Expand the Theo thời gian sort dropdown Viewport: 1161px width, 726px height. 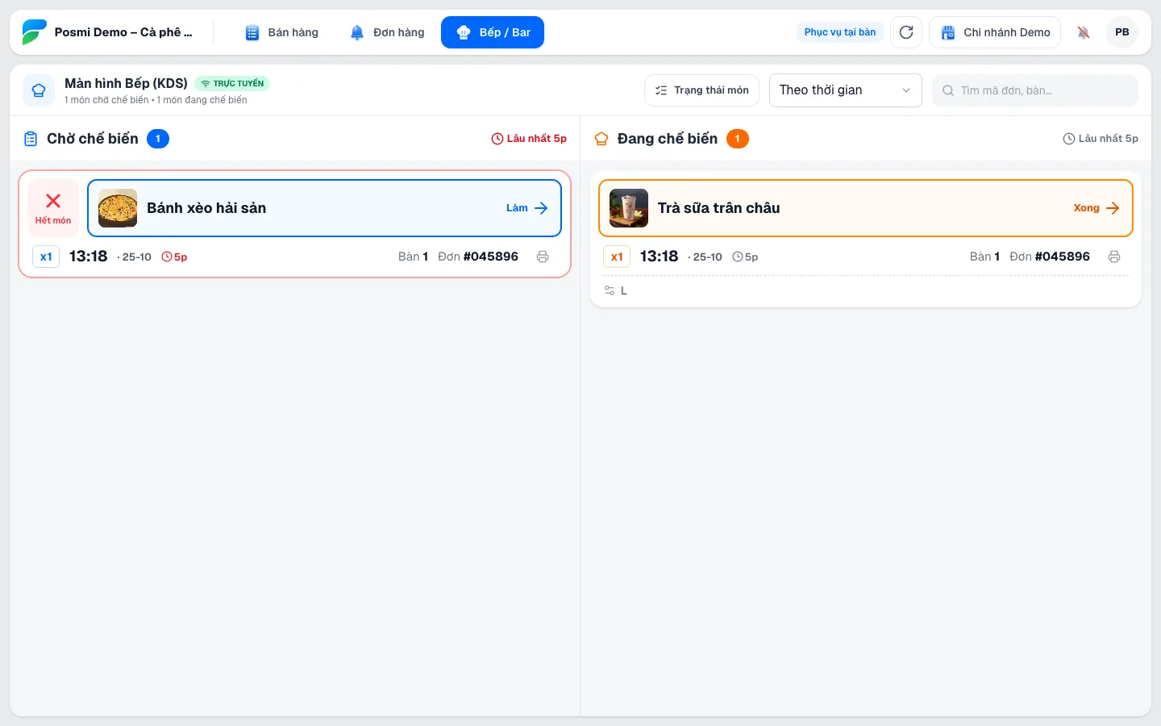pyautogui.click(x=846, y=90)
